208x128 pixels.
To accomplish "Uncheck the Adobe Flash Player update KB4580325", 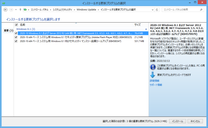I will (16, 37).
